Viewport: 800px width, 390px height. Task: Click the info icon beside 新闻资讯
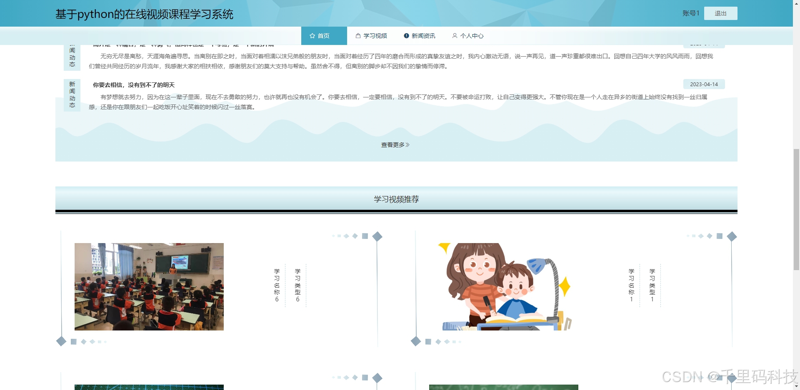click(406, 36)
